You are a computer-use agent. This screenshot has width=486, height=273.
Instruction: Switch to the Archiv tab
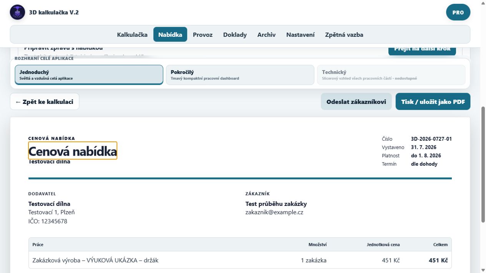pos(266,35)
